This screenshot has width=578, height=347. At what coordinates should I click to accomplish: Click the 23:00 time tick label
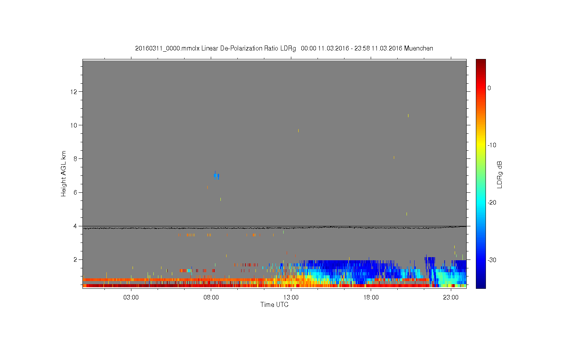(x=451, y=298)
